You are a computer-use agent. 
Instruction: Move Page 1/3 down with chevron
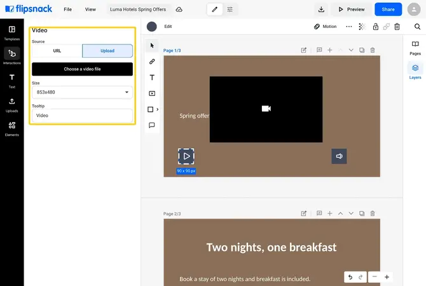pyautogui.click(x=351, y=50)
